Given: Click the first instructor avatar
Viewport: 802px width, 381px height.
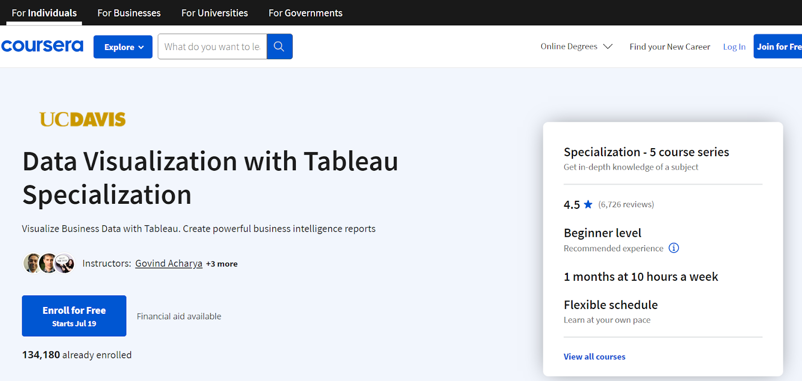Looking at the screenshot, I should tap(32, 263).
